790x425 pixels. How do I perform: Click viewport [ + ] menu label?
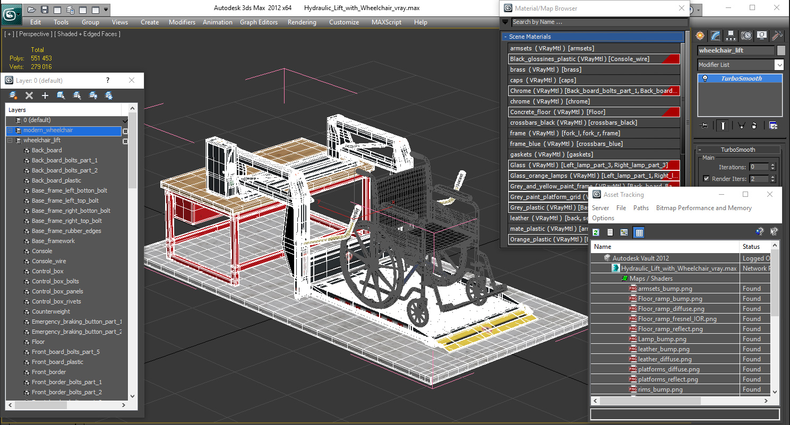pos(9,34)
